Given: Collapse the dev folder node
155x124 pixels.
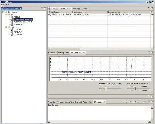Looking at the screenshot, I should pyautogui.click(x=6, y=14).
